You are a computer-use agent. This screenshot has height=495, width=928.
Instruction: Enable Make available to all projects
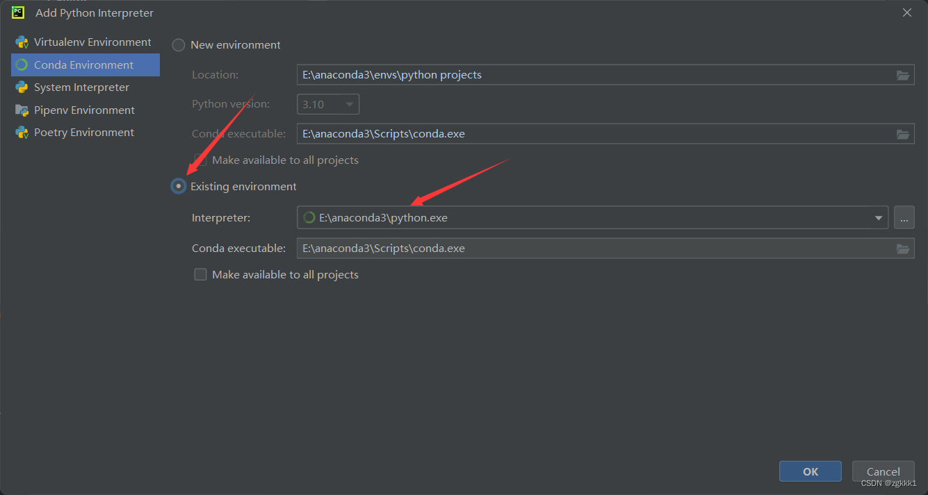[x=200, y=274]
